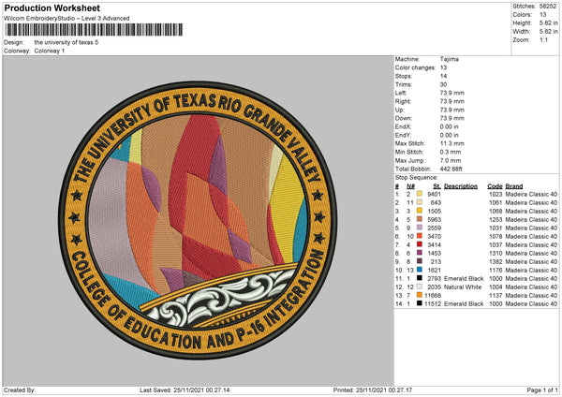Screen dimensions: 562x397
Task: Select the pale peach swatch for code 1061
Action: (x=420, y=202)
